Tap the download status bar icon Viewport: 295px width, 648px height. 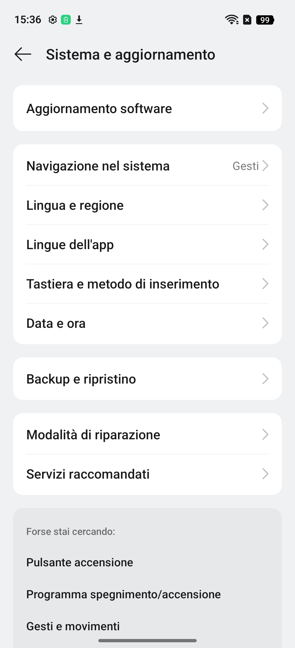click(x=79, y=20)
